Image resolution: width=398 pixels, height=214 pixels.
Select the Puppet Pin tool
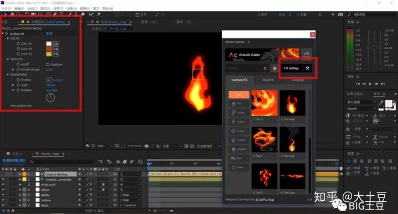(99, 14)
